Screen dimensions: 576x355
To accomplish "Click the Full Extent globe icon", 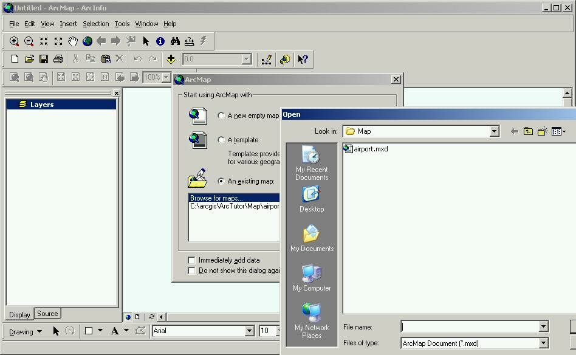I will pyautogui.click(x=87, y=41).
